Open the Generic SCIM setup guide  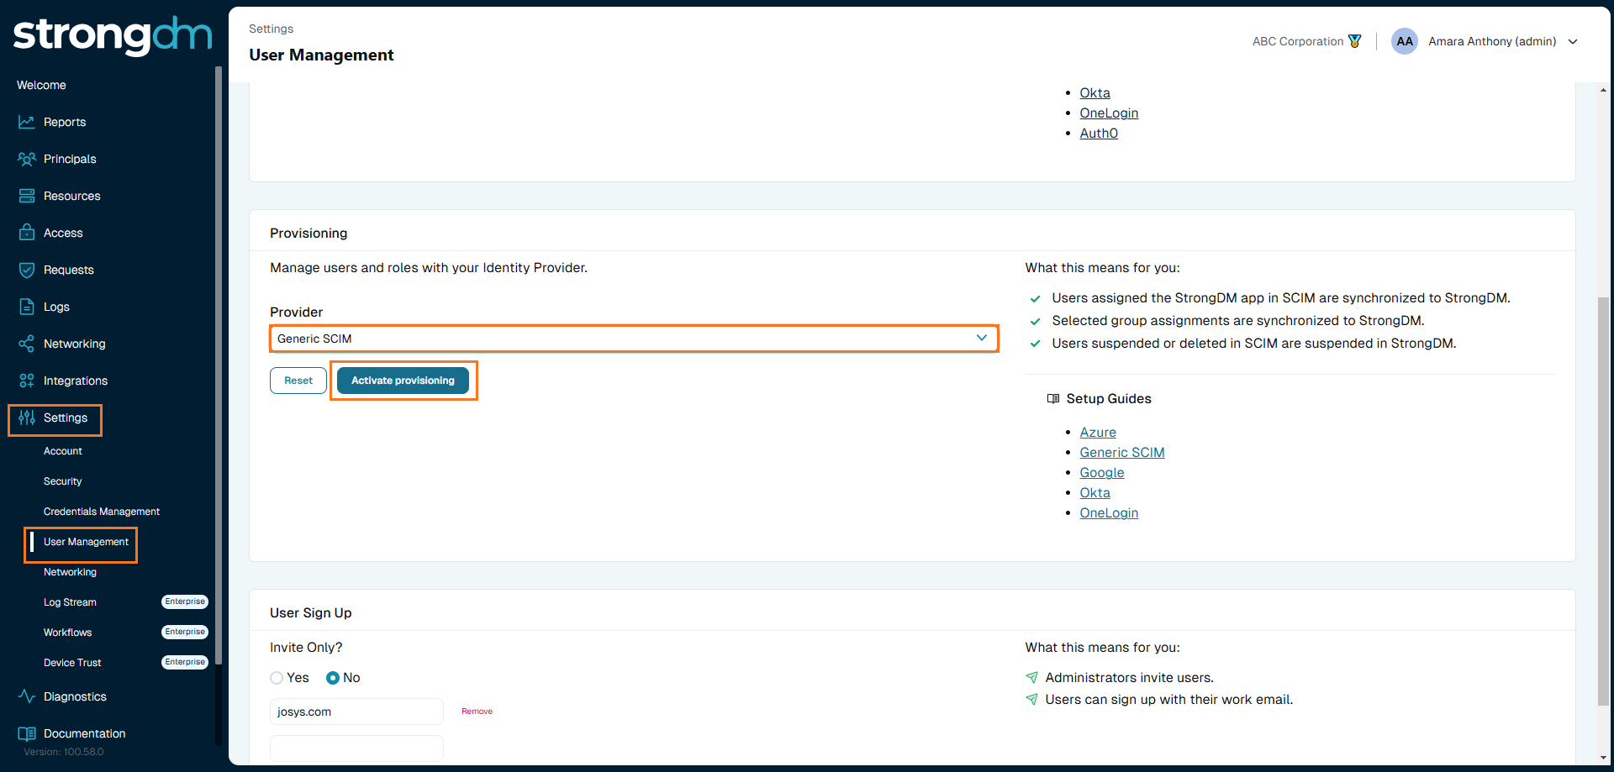tap(1122, 453)
